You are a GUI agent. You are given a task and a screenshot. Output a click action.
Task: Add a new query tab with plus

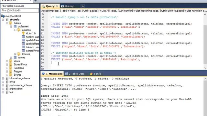tap(83, 6)
